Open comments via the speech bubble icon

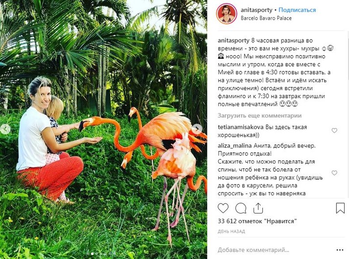coord(241,208)
